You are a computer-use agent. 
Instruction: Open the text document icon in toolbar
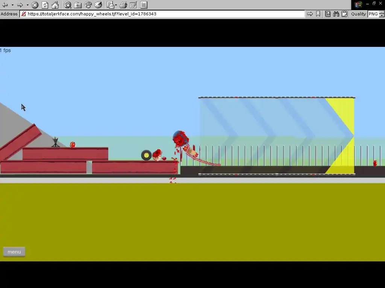[x=144, y=5]
